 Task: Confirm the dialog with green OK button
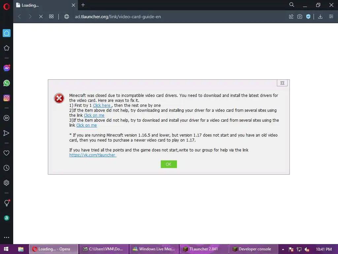point(169,164)
